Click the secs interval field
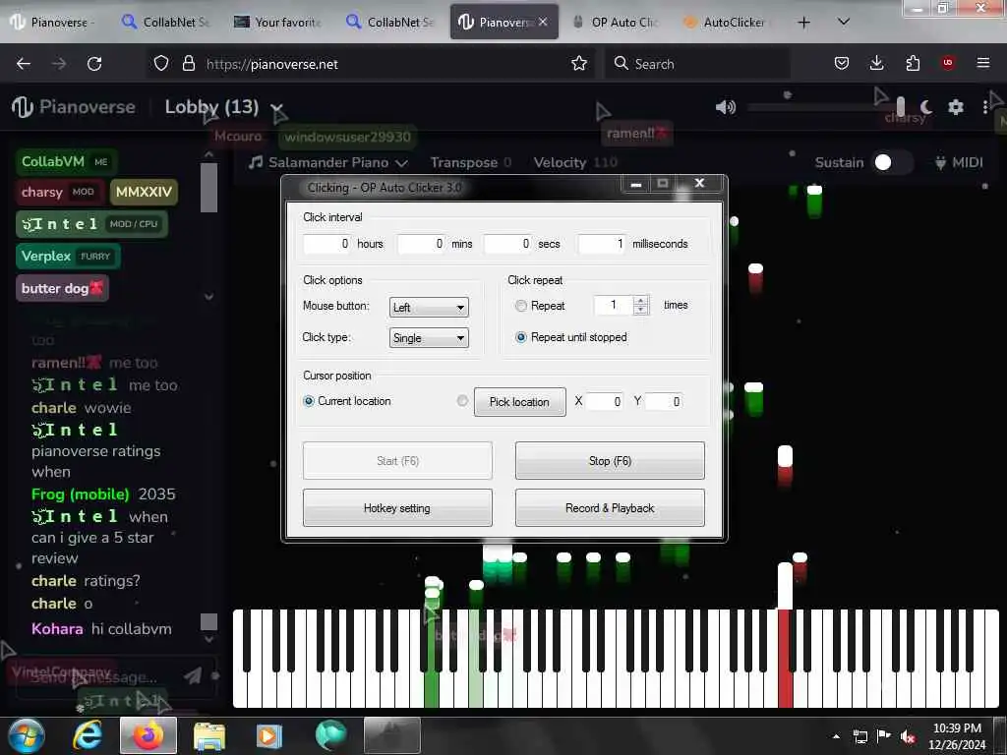The width and height of the screenshot is (1007, 755). (x=508, y=244)
